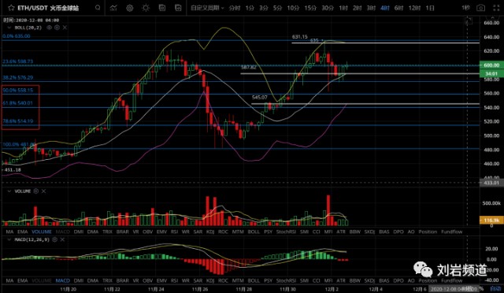Viewport: 504px width, 293px height.
Task: Click the 116.9k volume value label
Action: click(491, 221)
